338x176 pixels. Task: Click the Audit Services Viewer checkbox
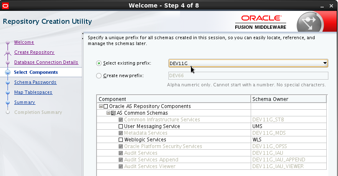(121, 166)
